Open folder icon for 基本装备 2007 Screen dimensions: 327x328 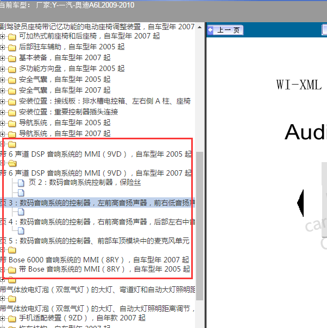(12, 59)
